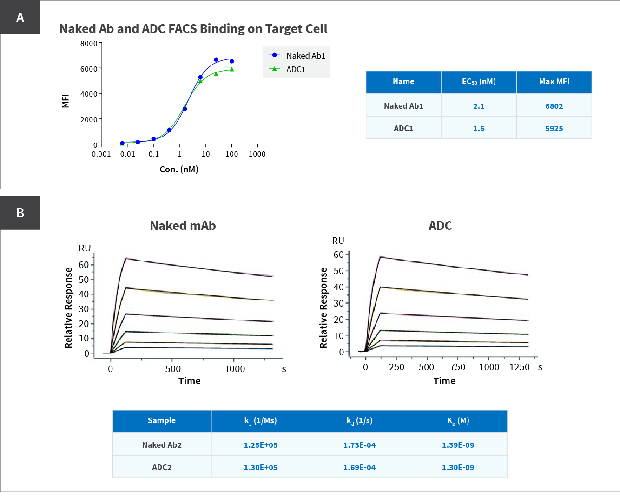Select the Max MFI column header
Screen dimensions: 620x503
[554, 82]
